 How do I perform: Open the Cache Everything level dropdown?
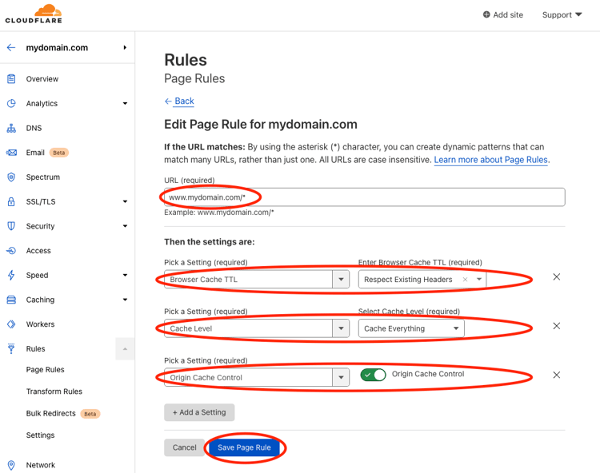pyautogui.click(x=411, y=328)
